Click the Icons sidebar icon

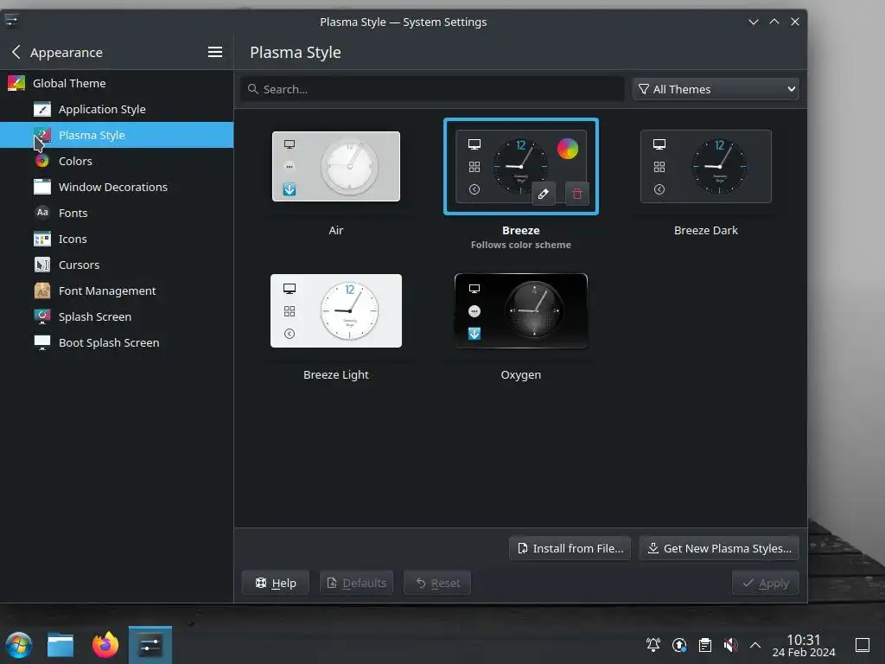coord(42,239)
